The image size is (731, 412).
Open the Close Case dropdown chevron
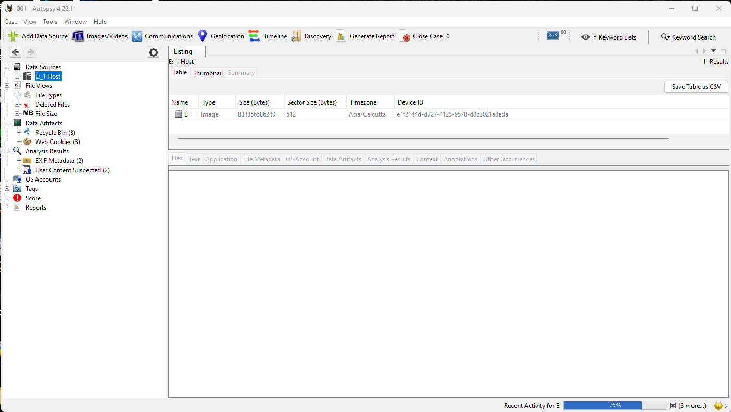pos(447,36)
